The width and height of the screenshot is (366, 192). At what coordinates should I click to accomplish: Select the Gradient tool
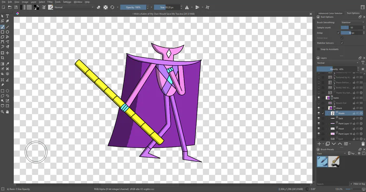(x=2, y=64)
